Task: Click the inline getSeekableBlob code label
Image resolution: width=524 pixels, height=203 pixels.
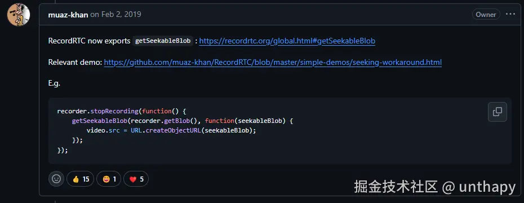Action: tap(163, 41)
